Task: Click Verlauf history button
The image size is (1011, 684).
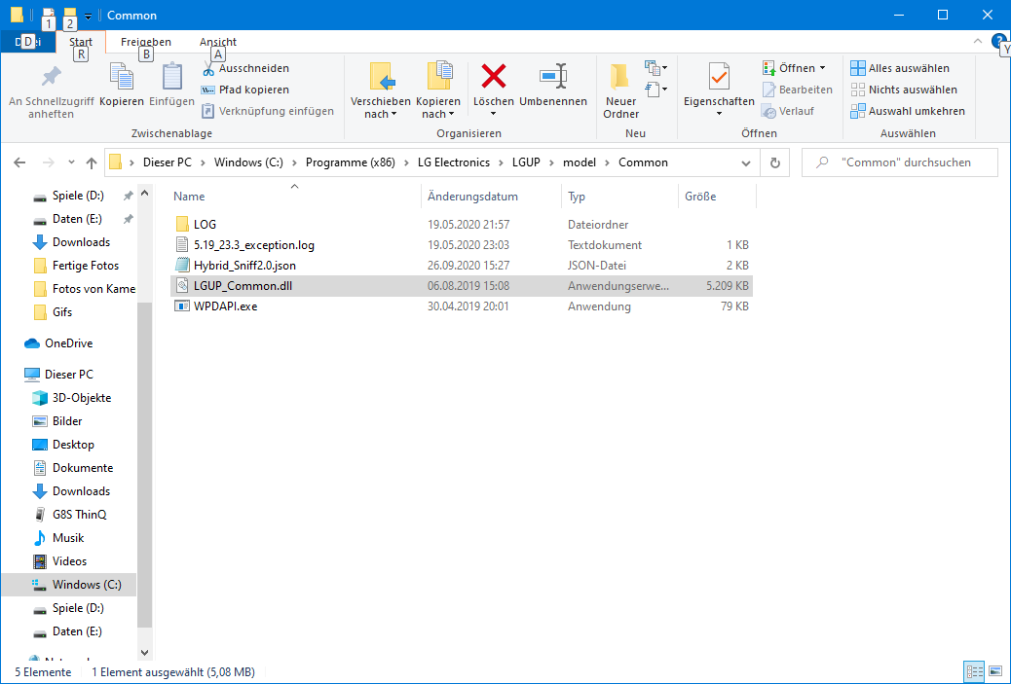Action: point(788,111)
